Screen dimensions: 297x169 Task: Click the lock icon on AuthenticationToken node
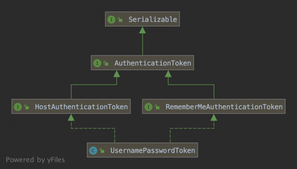pyautogui.click(x=106, y=64)
